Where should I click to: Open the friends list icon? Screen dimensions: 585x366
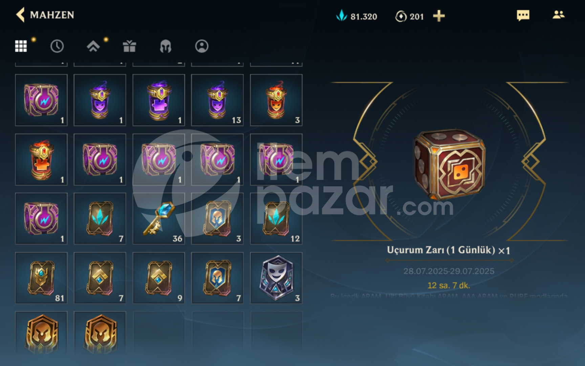click(x=558, y=15)
